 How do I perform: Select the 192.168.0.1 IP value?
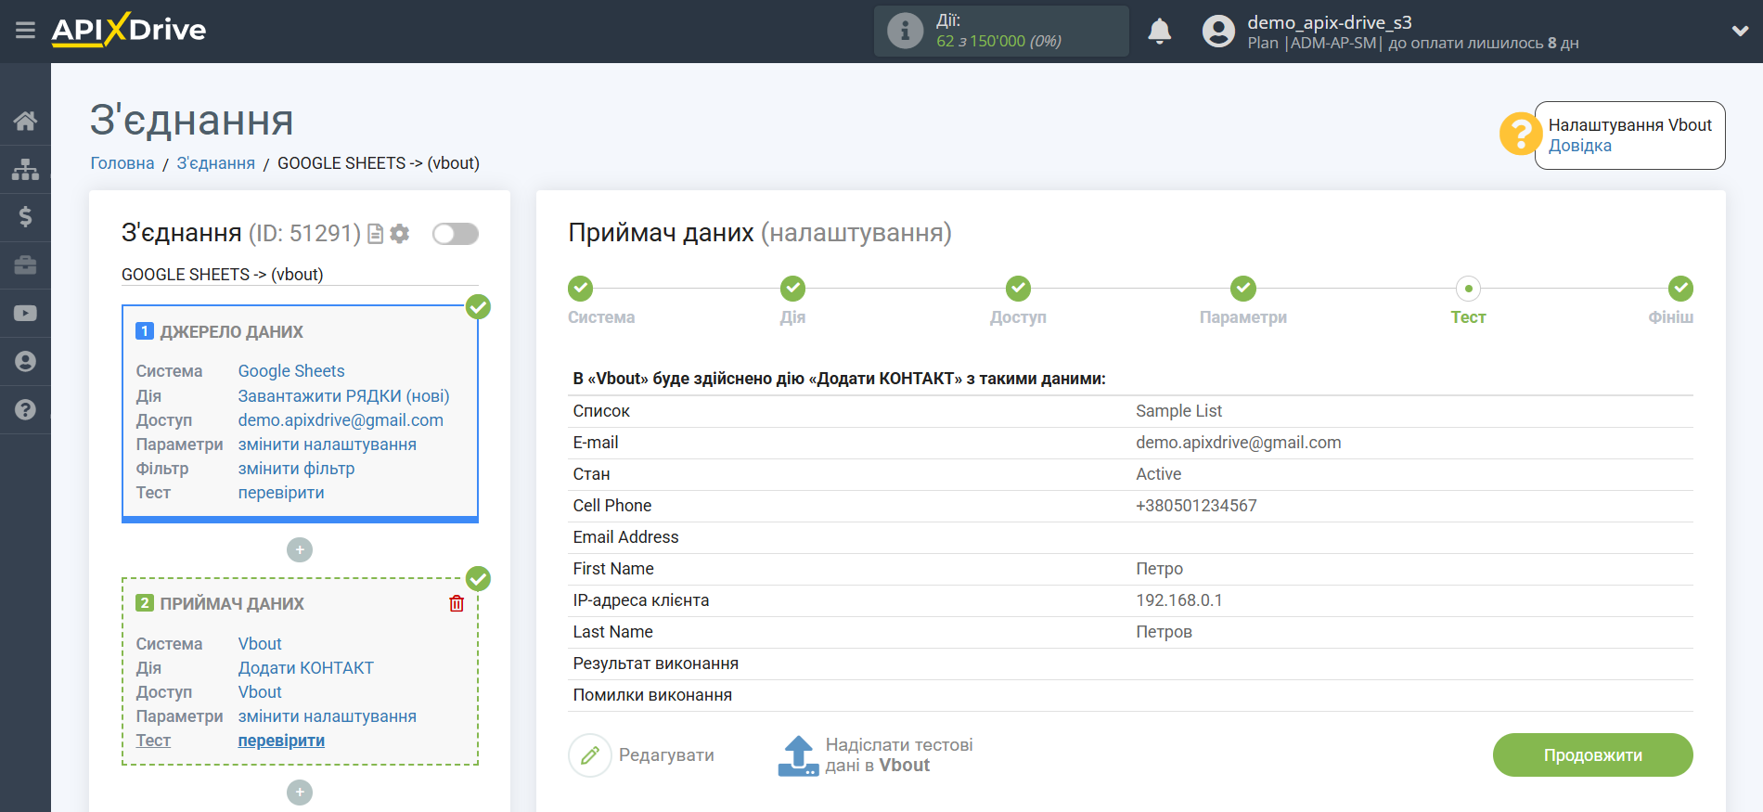[1178, 600]
